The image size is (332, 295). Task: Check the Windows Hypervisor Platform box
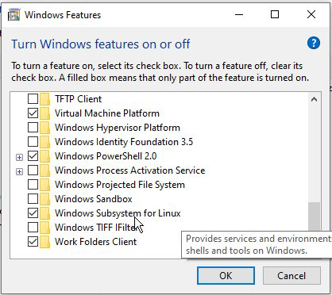click(33, 128)
